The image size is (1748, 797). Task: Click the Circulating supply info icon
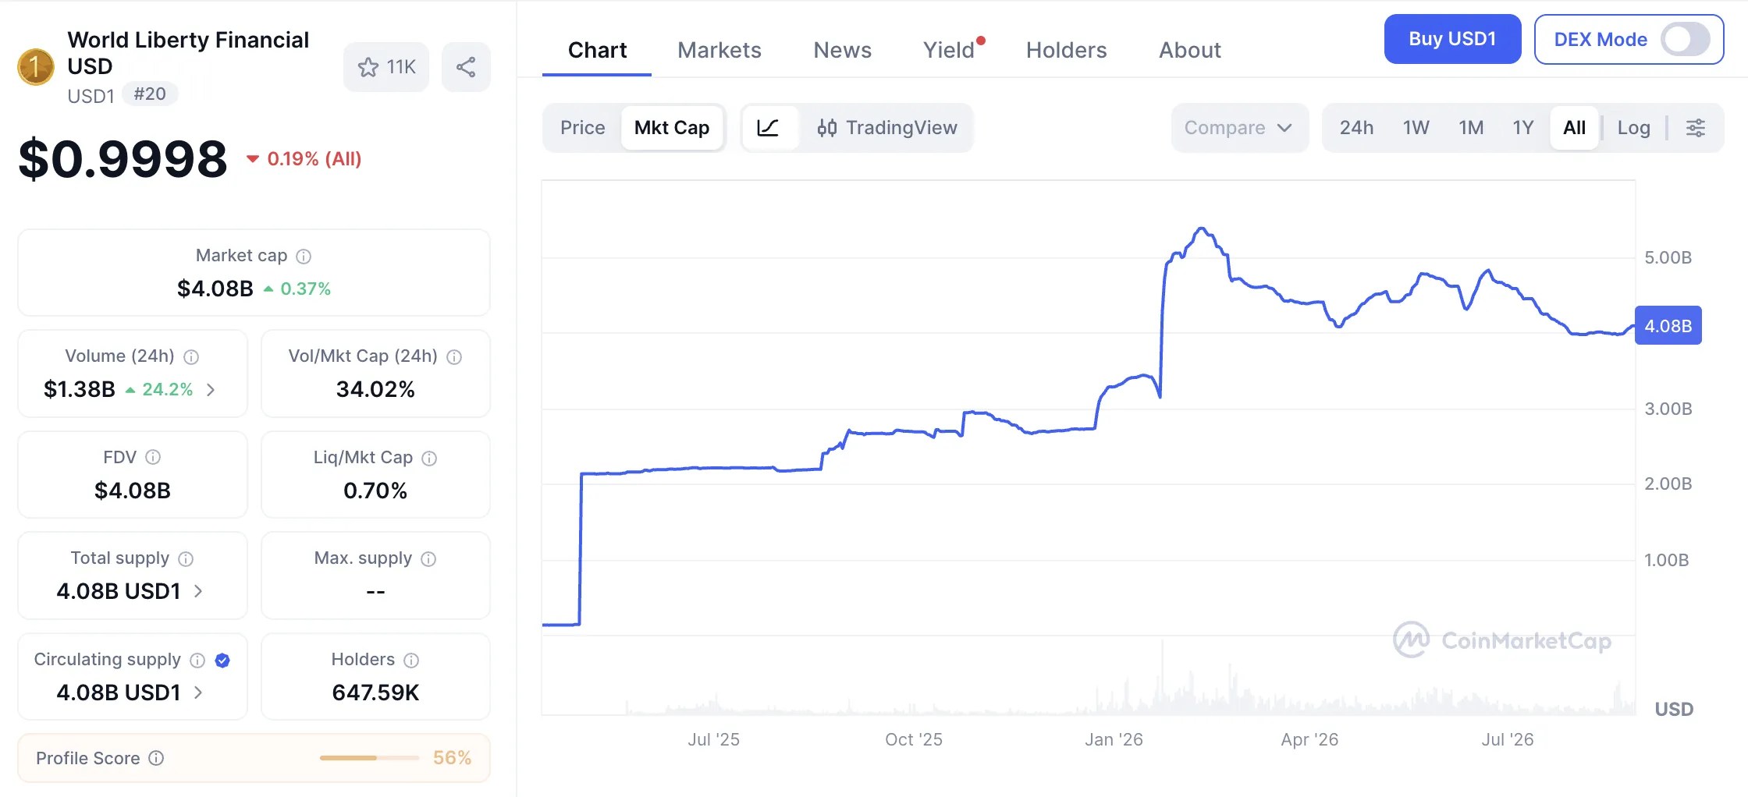coord(197,661)
